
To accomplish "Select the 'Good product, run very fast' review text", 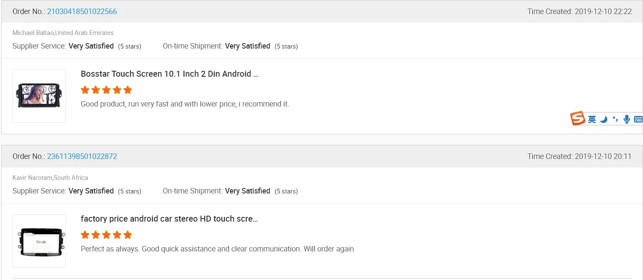I will tap(185, 104).
